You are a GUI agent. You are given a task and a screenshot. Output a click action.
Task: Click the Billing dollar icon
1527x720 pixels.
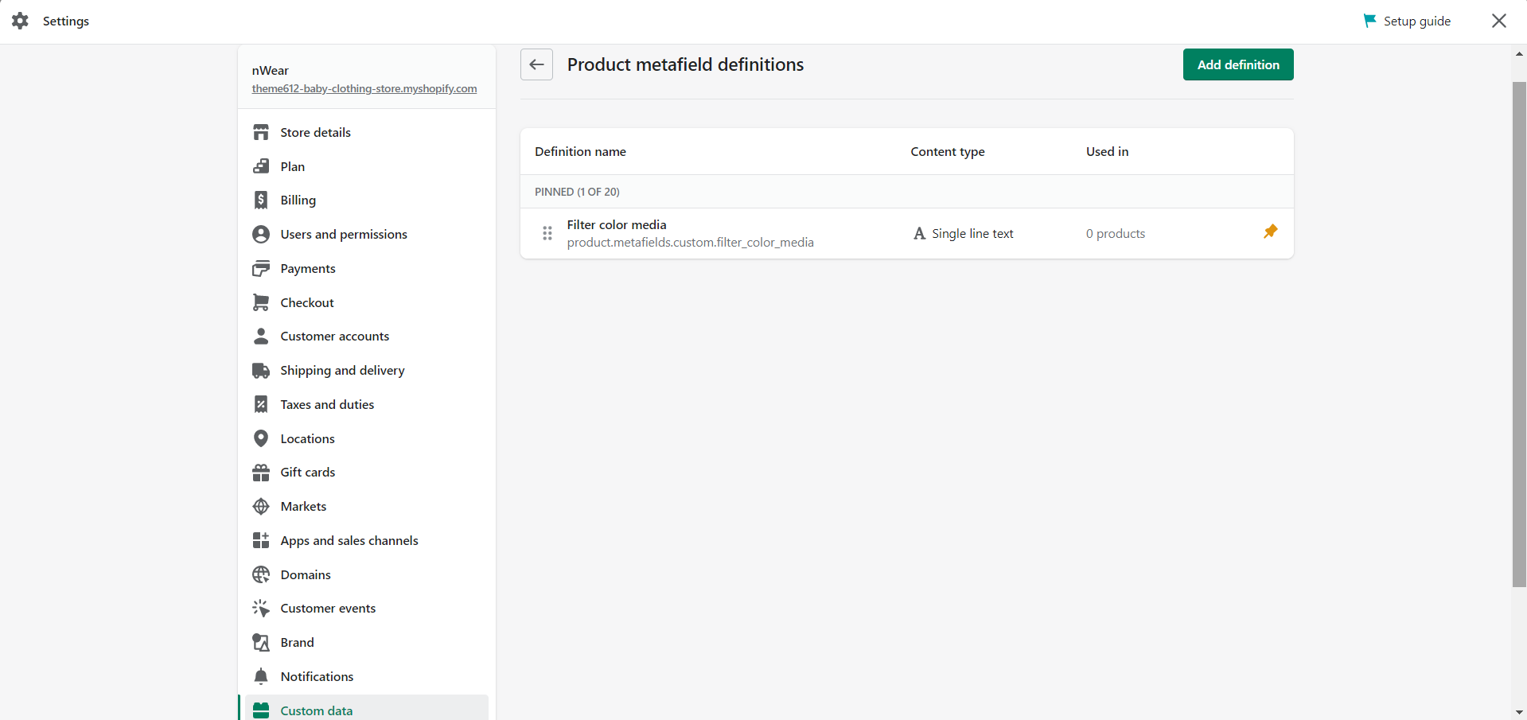tap(261, 200)
